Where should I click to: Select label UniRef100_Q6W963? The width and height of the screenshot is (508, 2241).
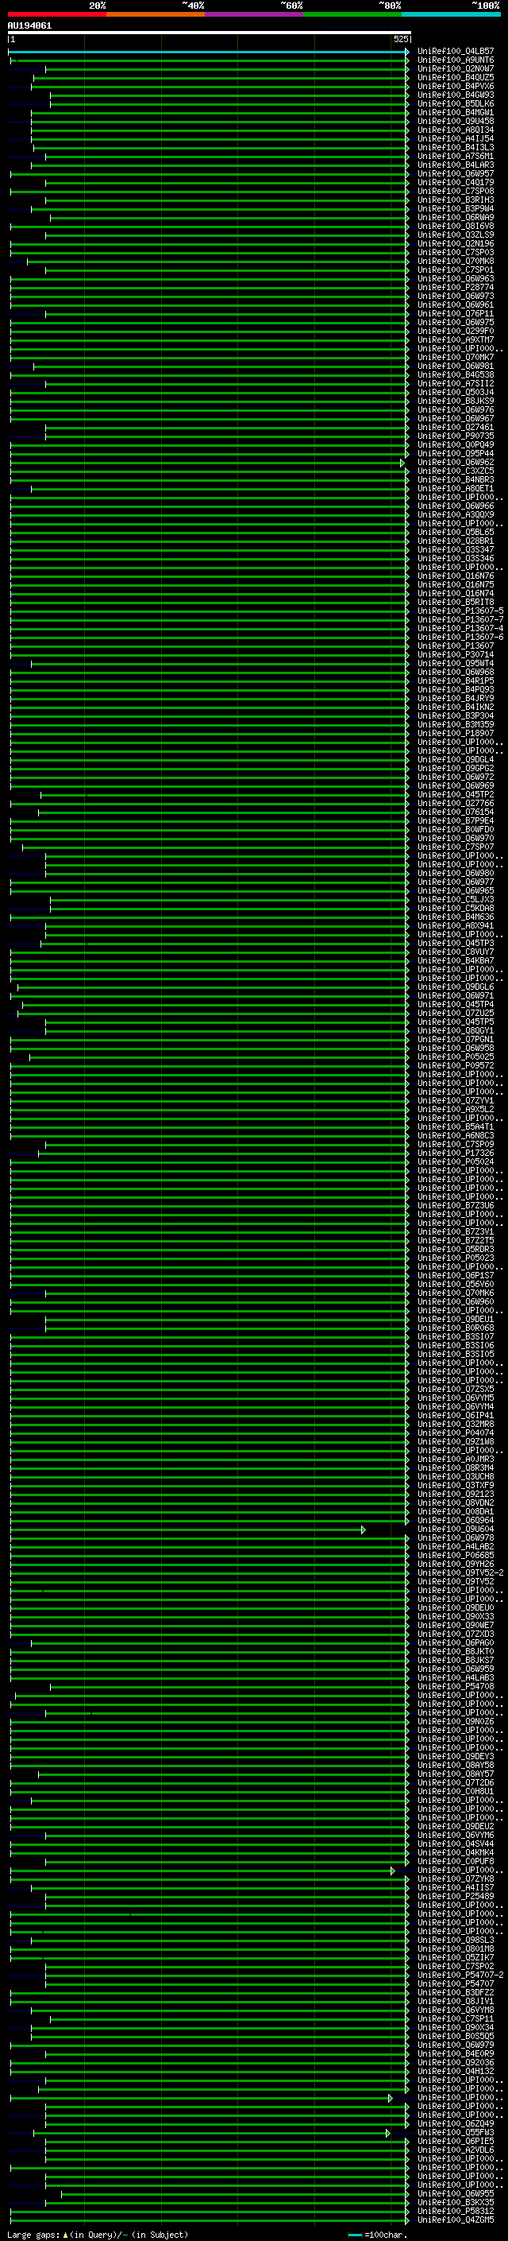pos(455,278)
